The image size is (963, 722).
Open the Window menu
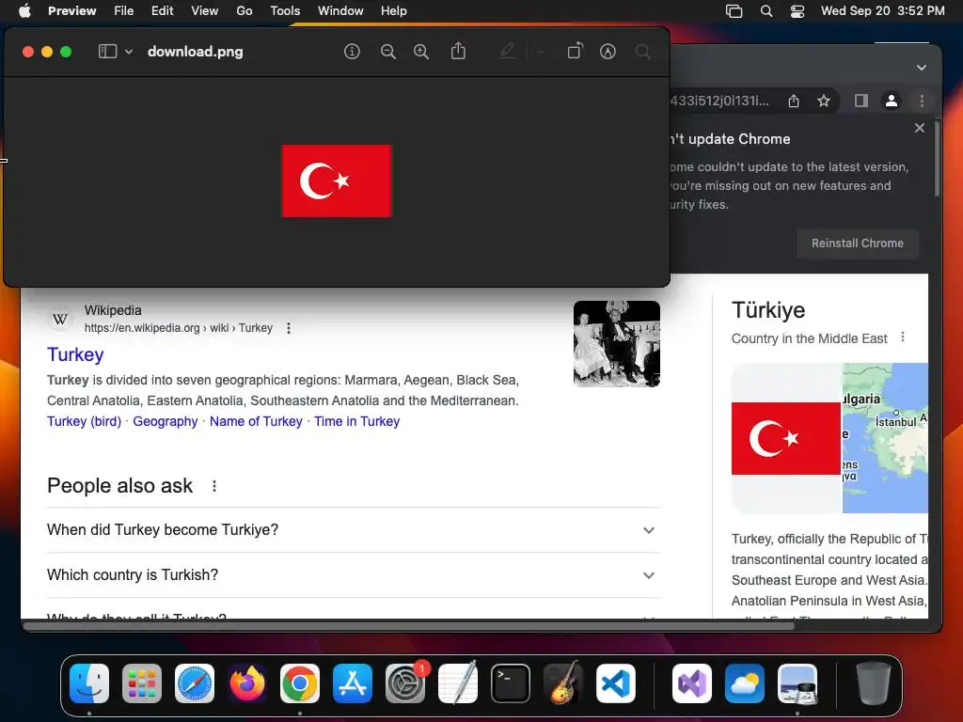point(340,10)
